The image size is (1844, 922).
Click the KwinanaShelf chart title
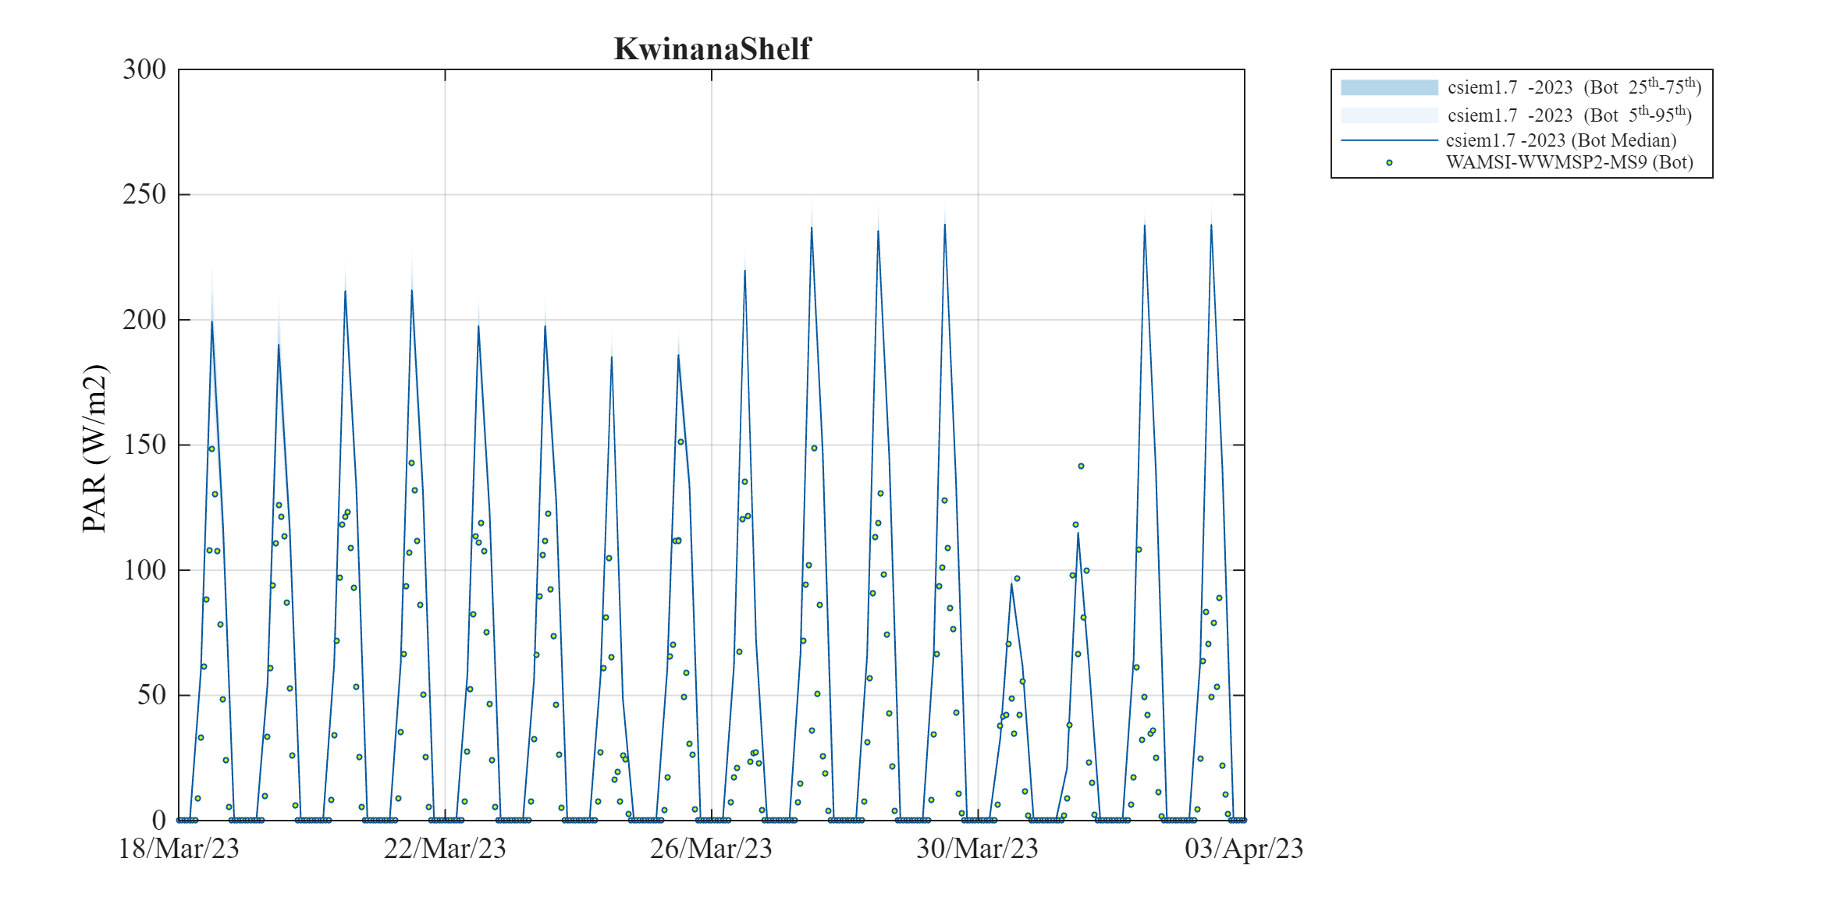(x=712, y=49)
